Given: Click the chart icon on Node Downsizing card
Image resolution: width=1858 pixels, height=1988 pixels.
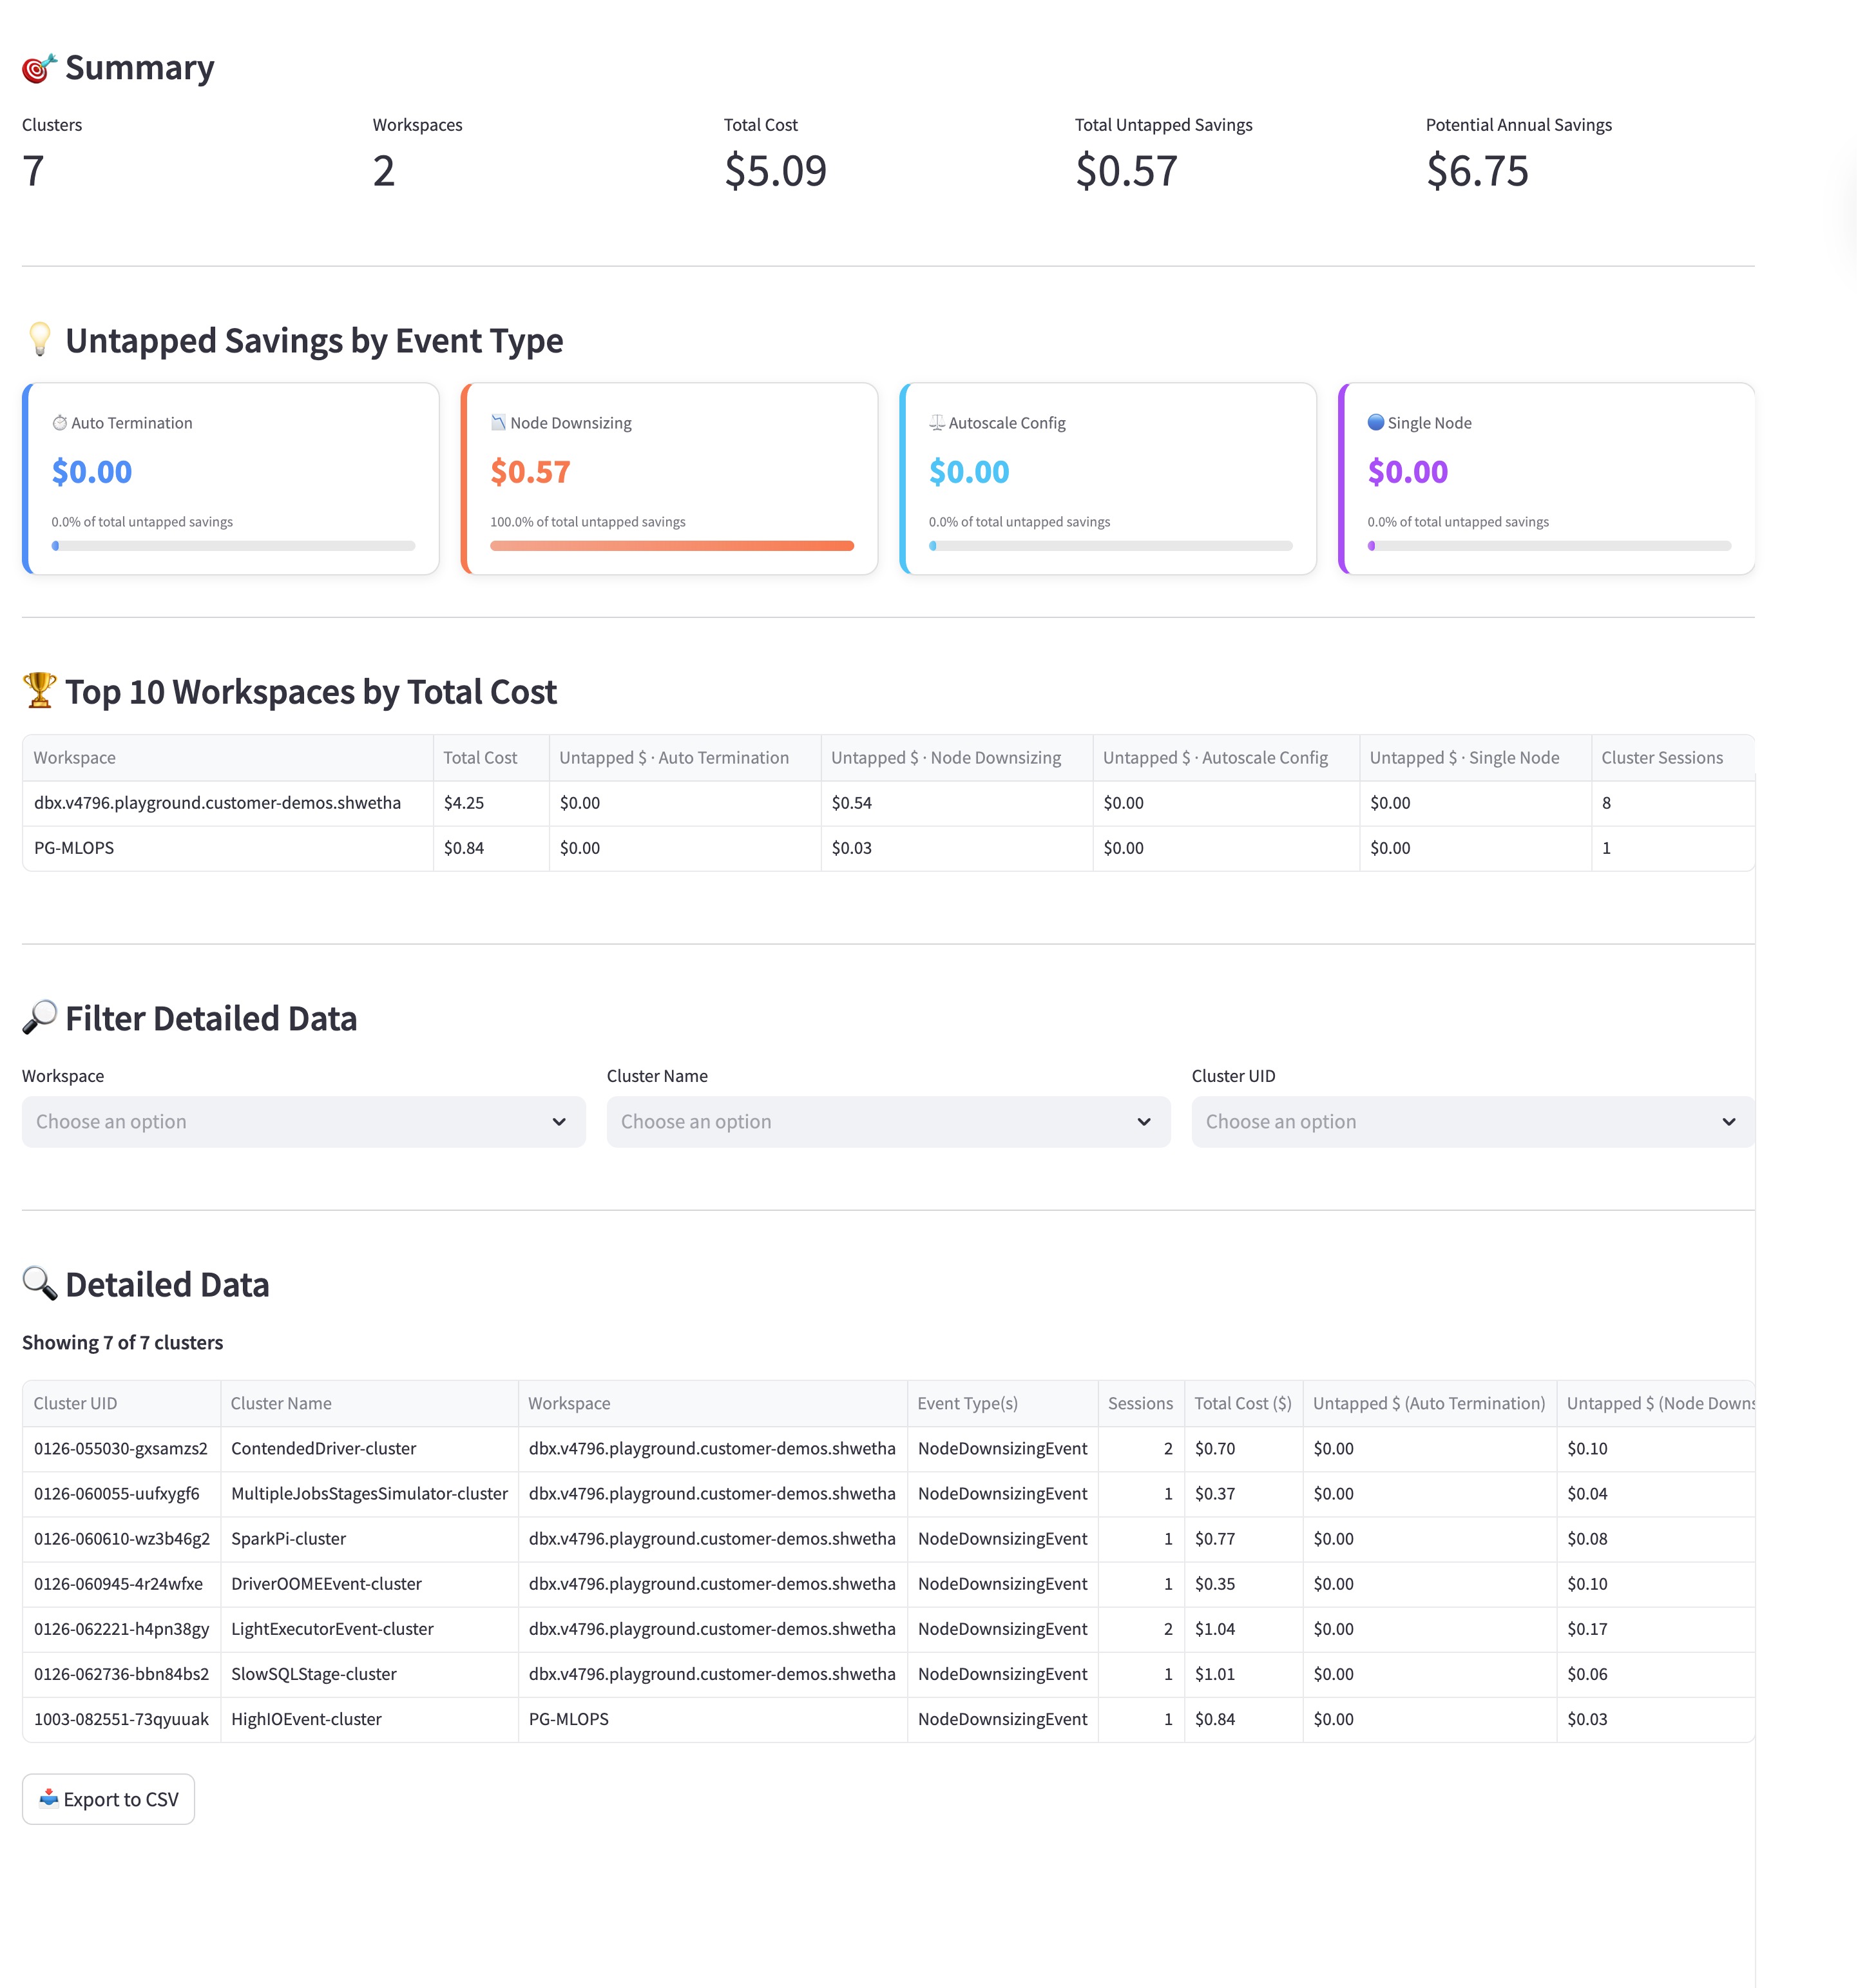Looking at the screenshot, I should click(499, 422).
